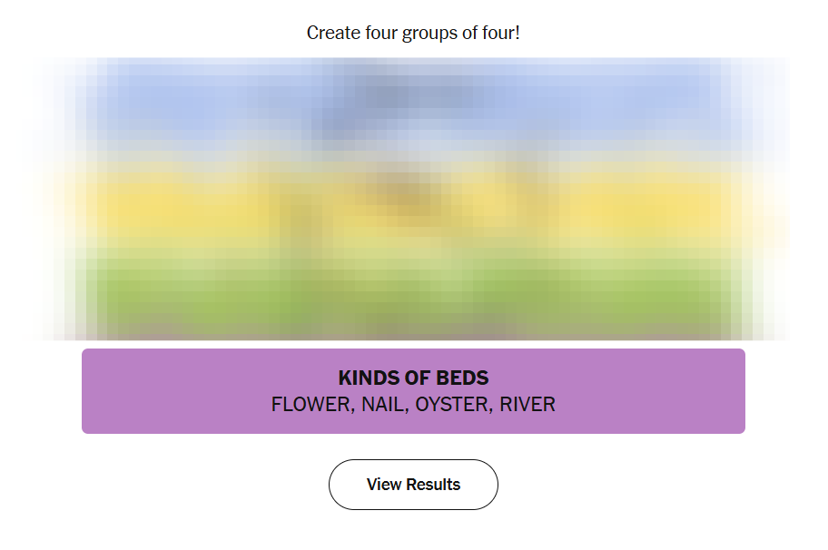This screenshot has width=828, height=550.
Task: Click the word KINDS in the category title
Action: pyautogui.click(x=368, y=378)
